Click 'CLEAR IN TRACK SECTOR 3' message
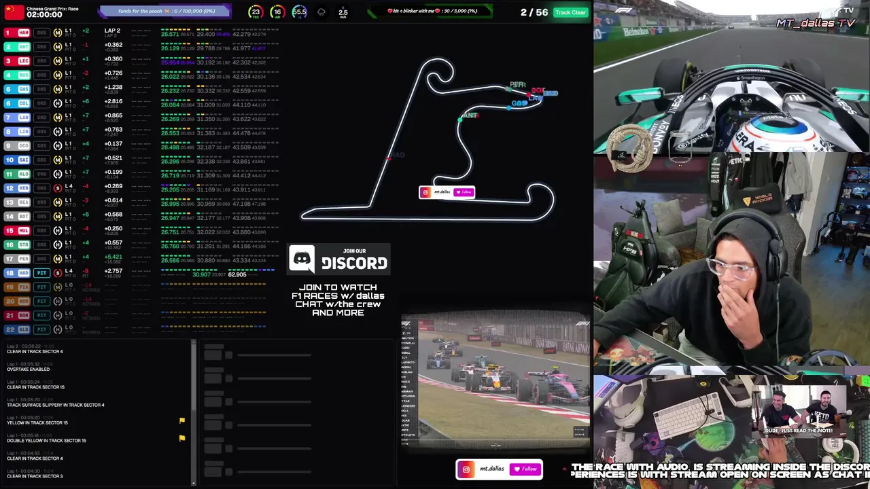870x489 pixels. point(35,476)
